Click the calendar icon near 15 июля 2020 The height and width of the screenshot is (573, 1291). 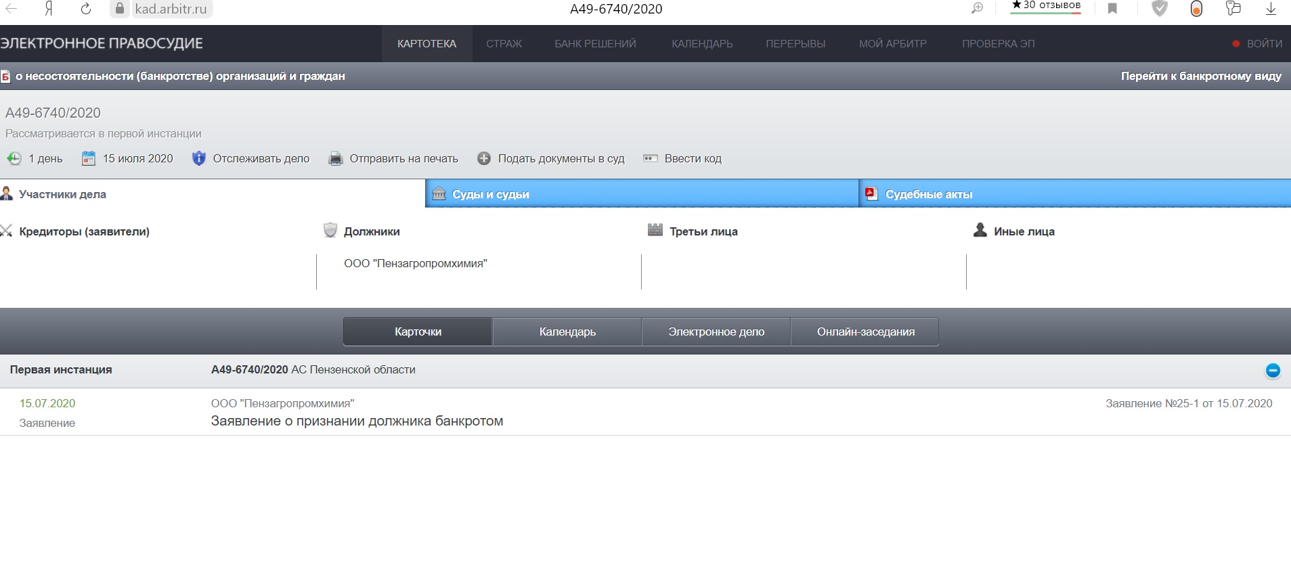tap(89, 159)
